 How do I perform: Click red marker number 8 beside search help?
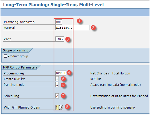[x=67, y=107]
